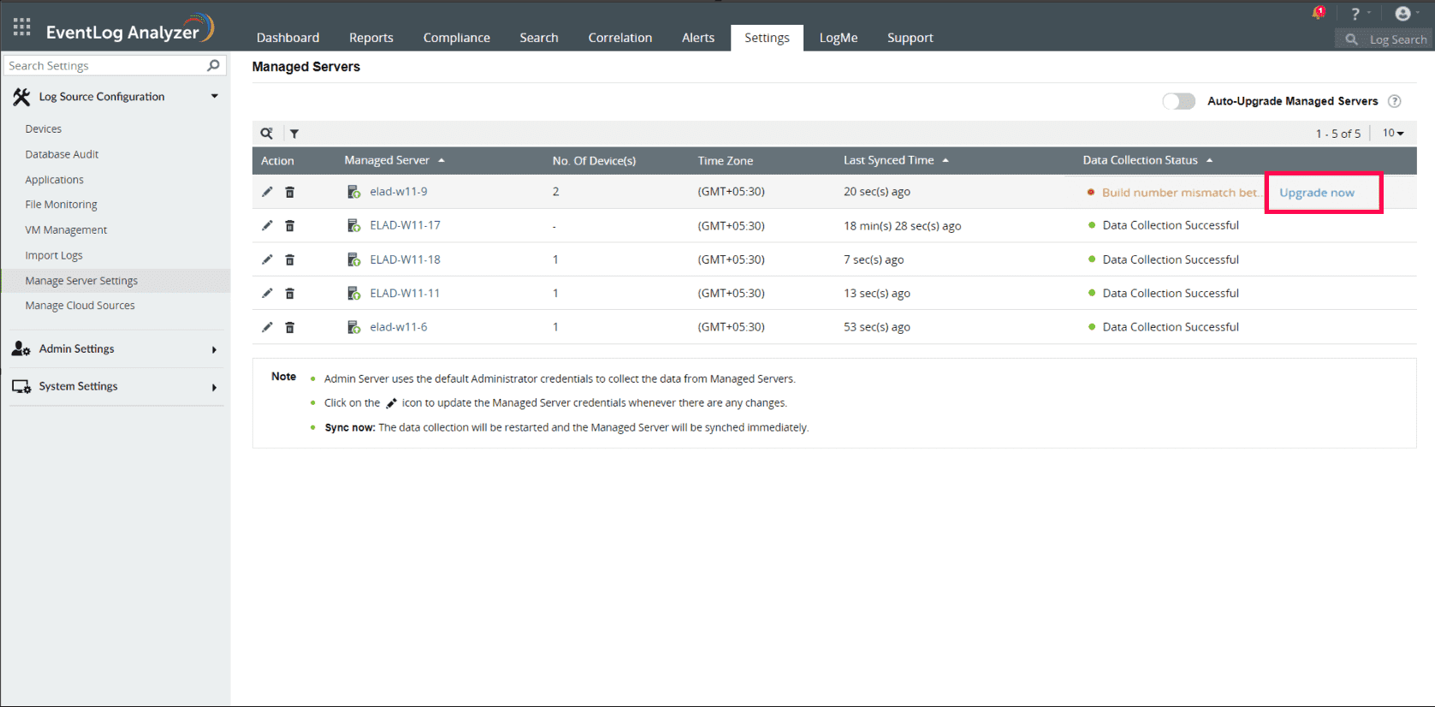Image resolution: width=1435 pixels, height=707 pixels.
Task: Click the filter funnel icon
Action: coord(294,134)
